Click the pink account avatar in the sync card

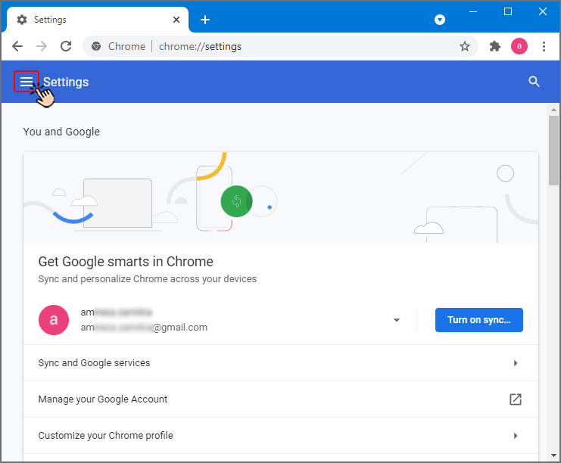54,320
